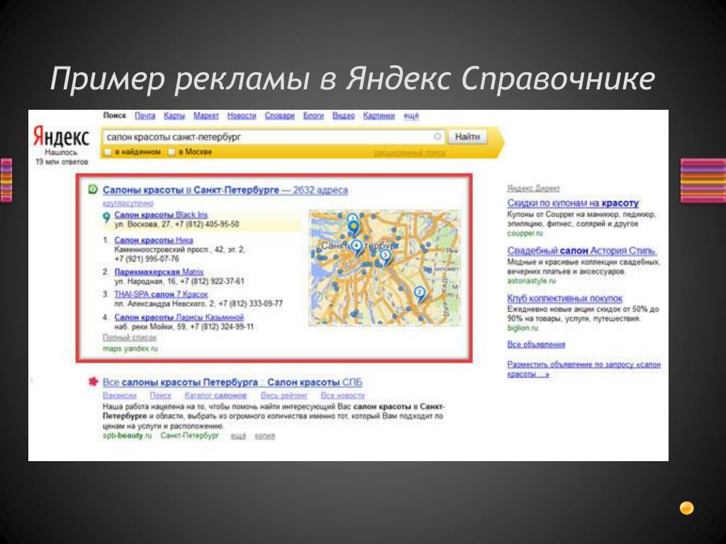Open 'Разместить объявление по запросу' link
Screen dimensions: 726x544
tap(584, 369)
